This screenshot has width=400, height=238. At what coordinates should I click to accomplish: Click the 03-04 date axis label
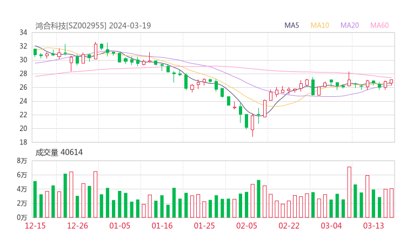point(331,226)
